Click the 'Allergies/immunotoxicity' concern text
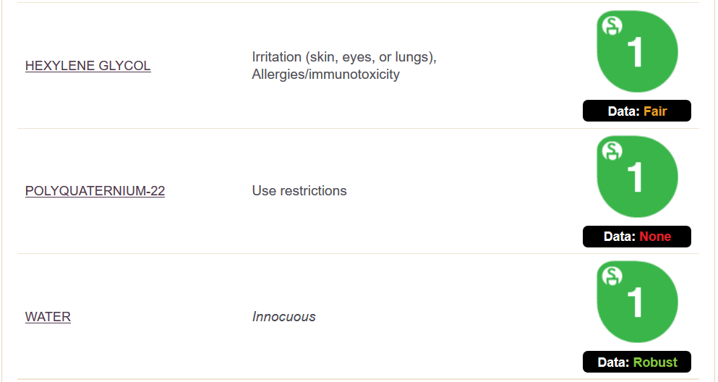The width and height of the screenshot is (718, 382). click(325, 75)
